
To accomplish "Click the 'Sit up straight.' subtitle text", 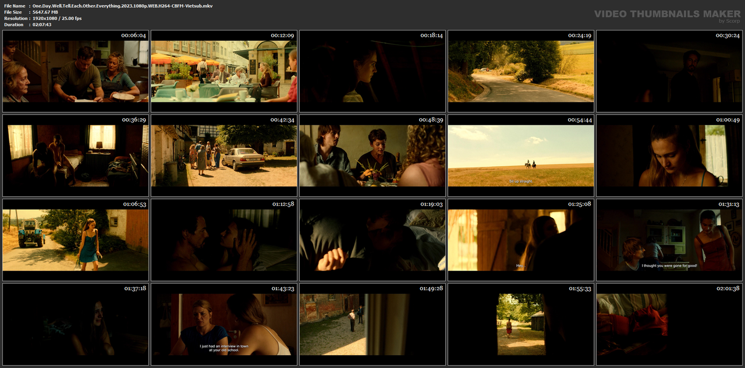I will click(x=521, y=181).
